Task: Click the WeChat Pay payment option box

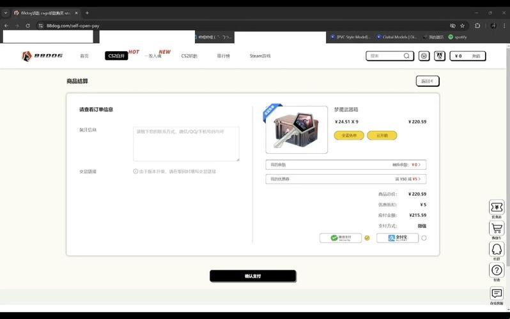Action: tap(341, 238)
